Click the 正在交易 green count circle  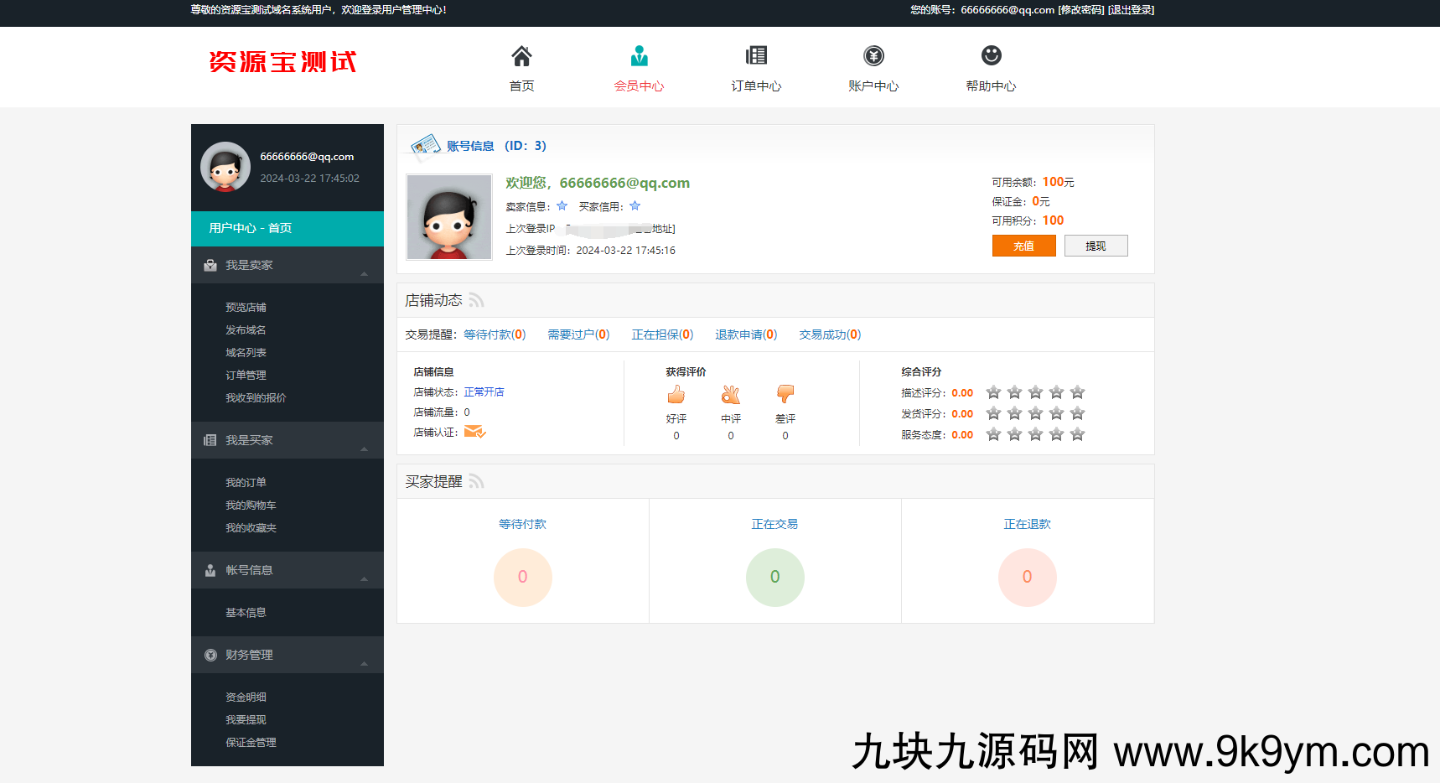(775, 577)
